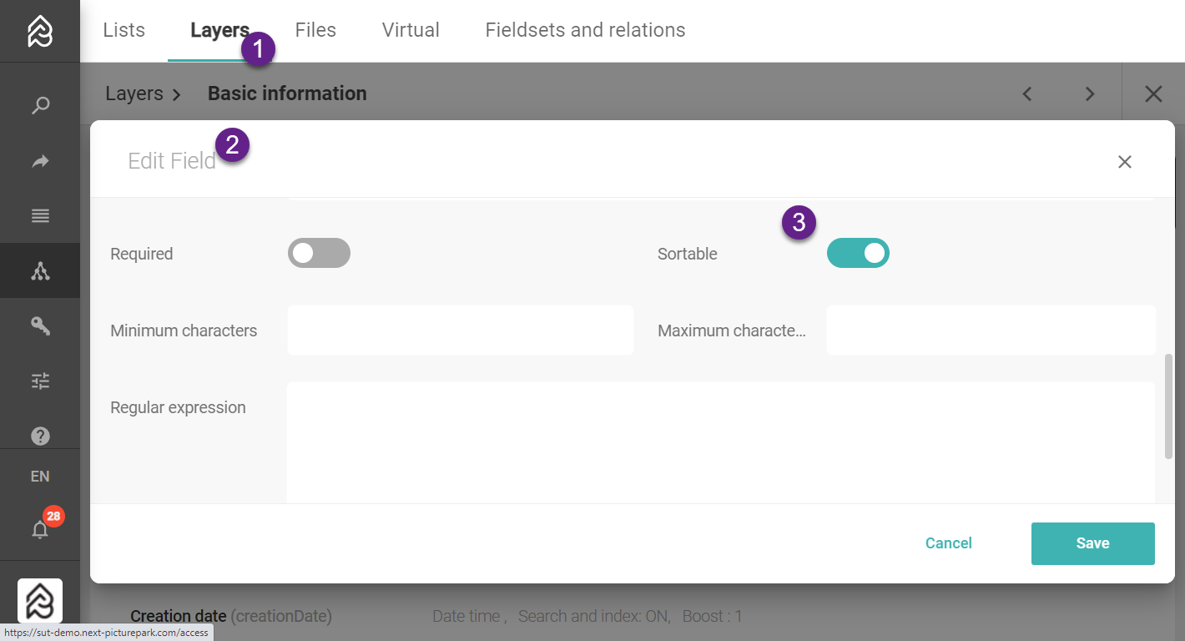This screenshot has height=641, width=1185.
Task: Switch language using EN selector
Action: [x=40, y=477]
